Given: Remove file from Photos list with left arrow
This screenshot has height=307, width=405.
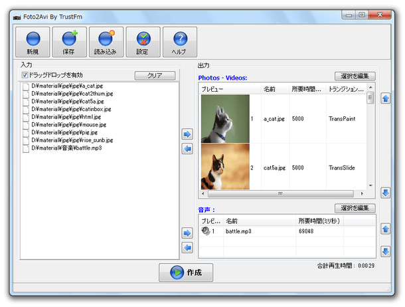Looking at the screenshot, I should (x=187, y=149).
